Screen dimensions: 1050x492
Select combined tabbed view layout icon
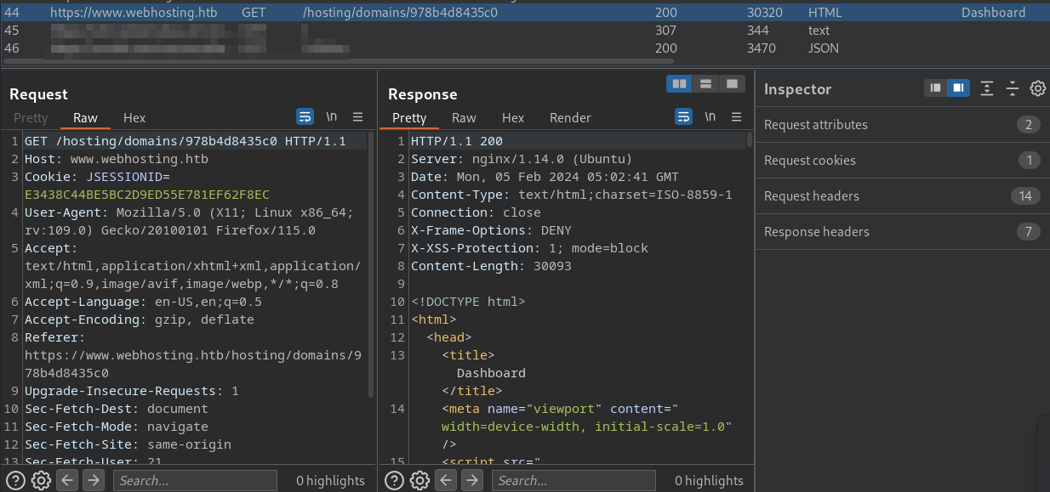(x=730, y=83)
